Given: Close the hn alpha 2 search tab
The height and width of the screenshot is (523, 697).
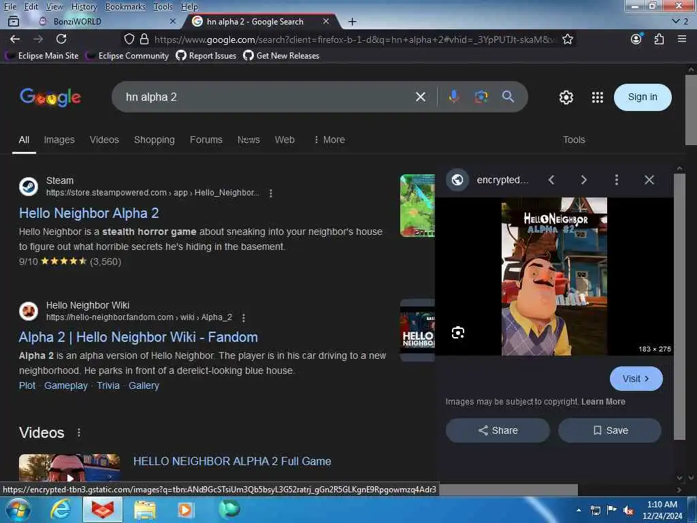Looking at the screenshot, I should pyautogui.click(x=326, y=21).
